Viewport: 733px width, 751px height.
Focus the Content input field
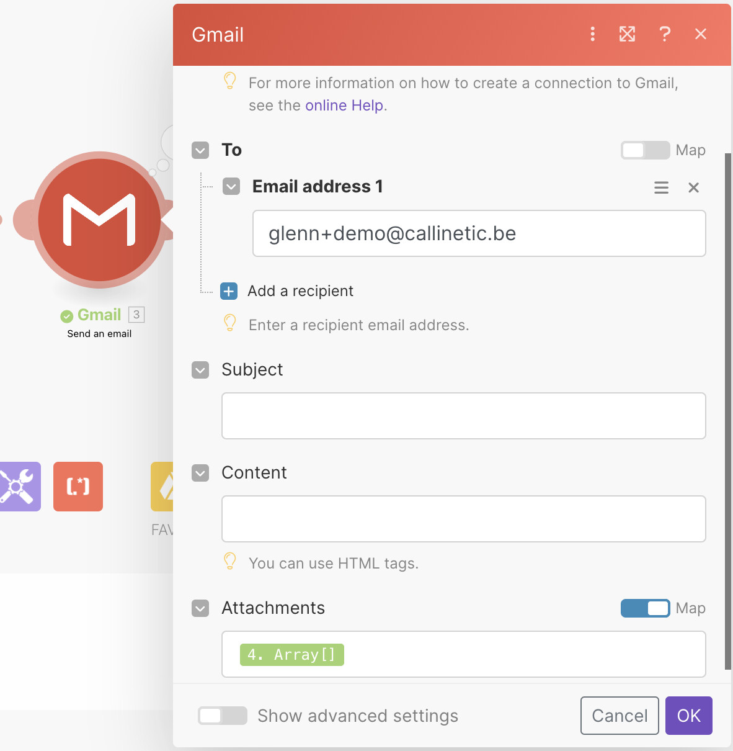tap(464, 519)
